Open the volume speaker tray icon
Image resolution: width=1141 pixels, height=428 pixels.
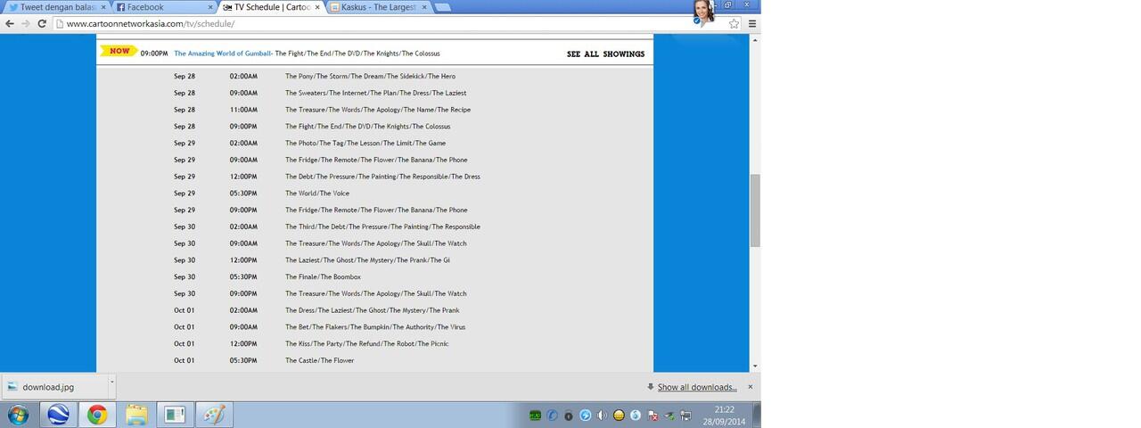click(602, 416)
